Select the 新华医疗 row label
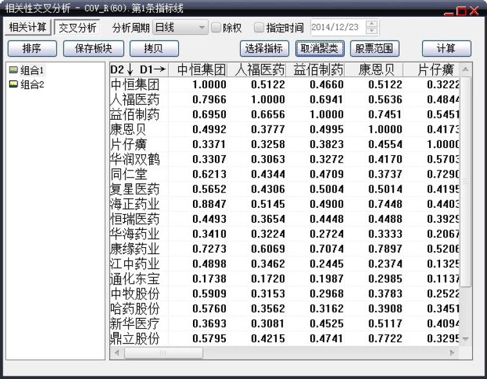Screen dimensions: 487x379 (x=135, y=324)
